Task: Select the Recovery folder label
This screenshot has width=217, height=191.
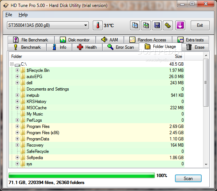Action: [x=35, y=145]
